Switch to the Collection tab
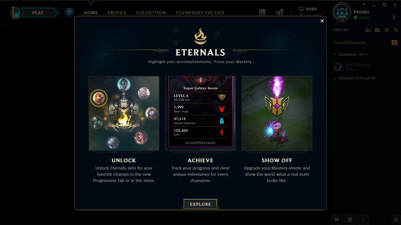The width and height of the screenshot is (401, 225). [151, 13]
